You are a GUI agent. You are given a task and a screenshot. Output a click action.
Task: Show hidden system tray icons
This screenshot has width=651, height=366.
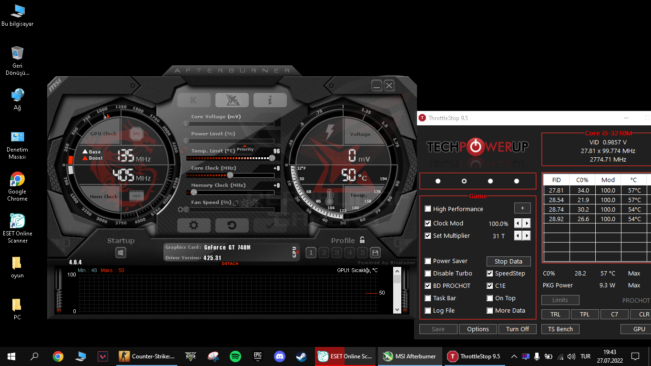coord(514,356)
